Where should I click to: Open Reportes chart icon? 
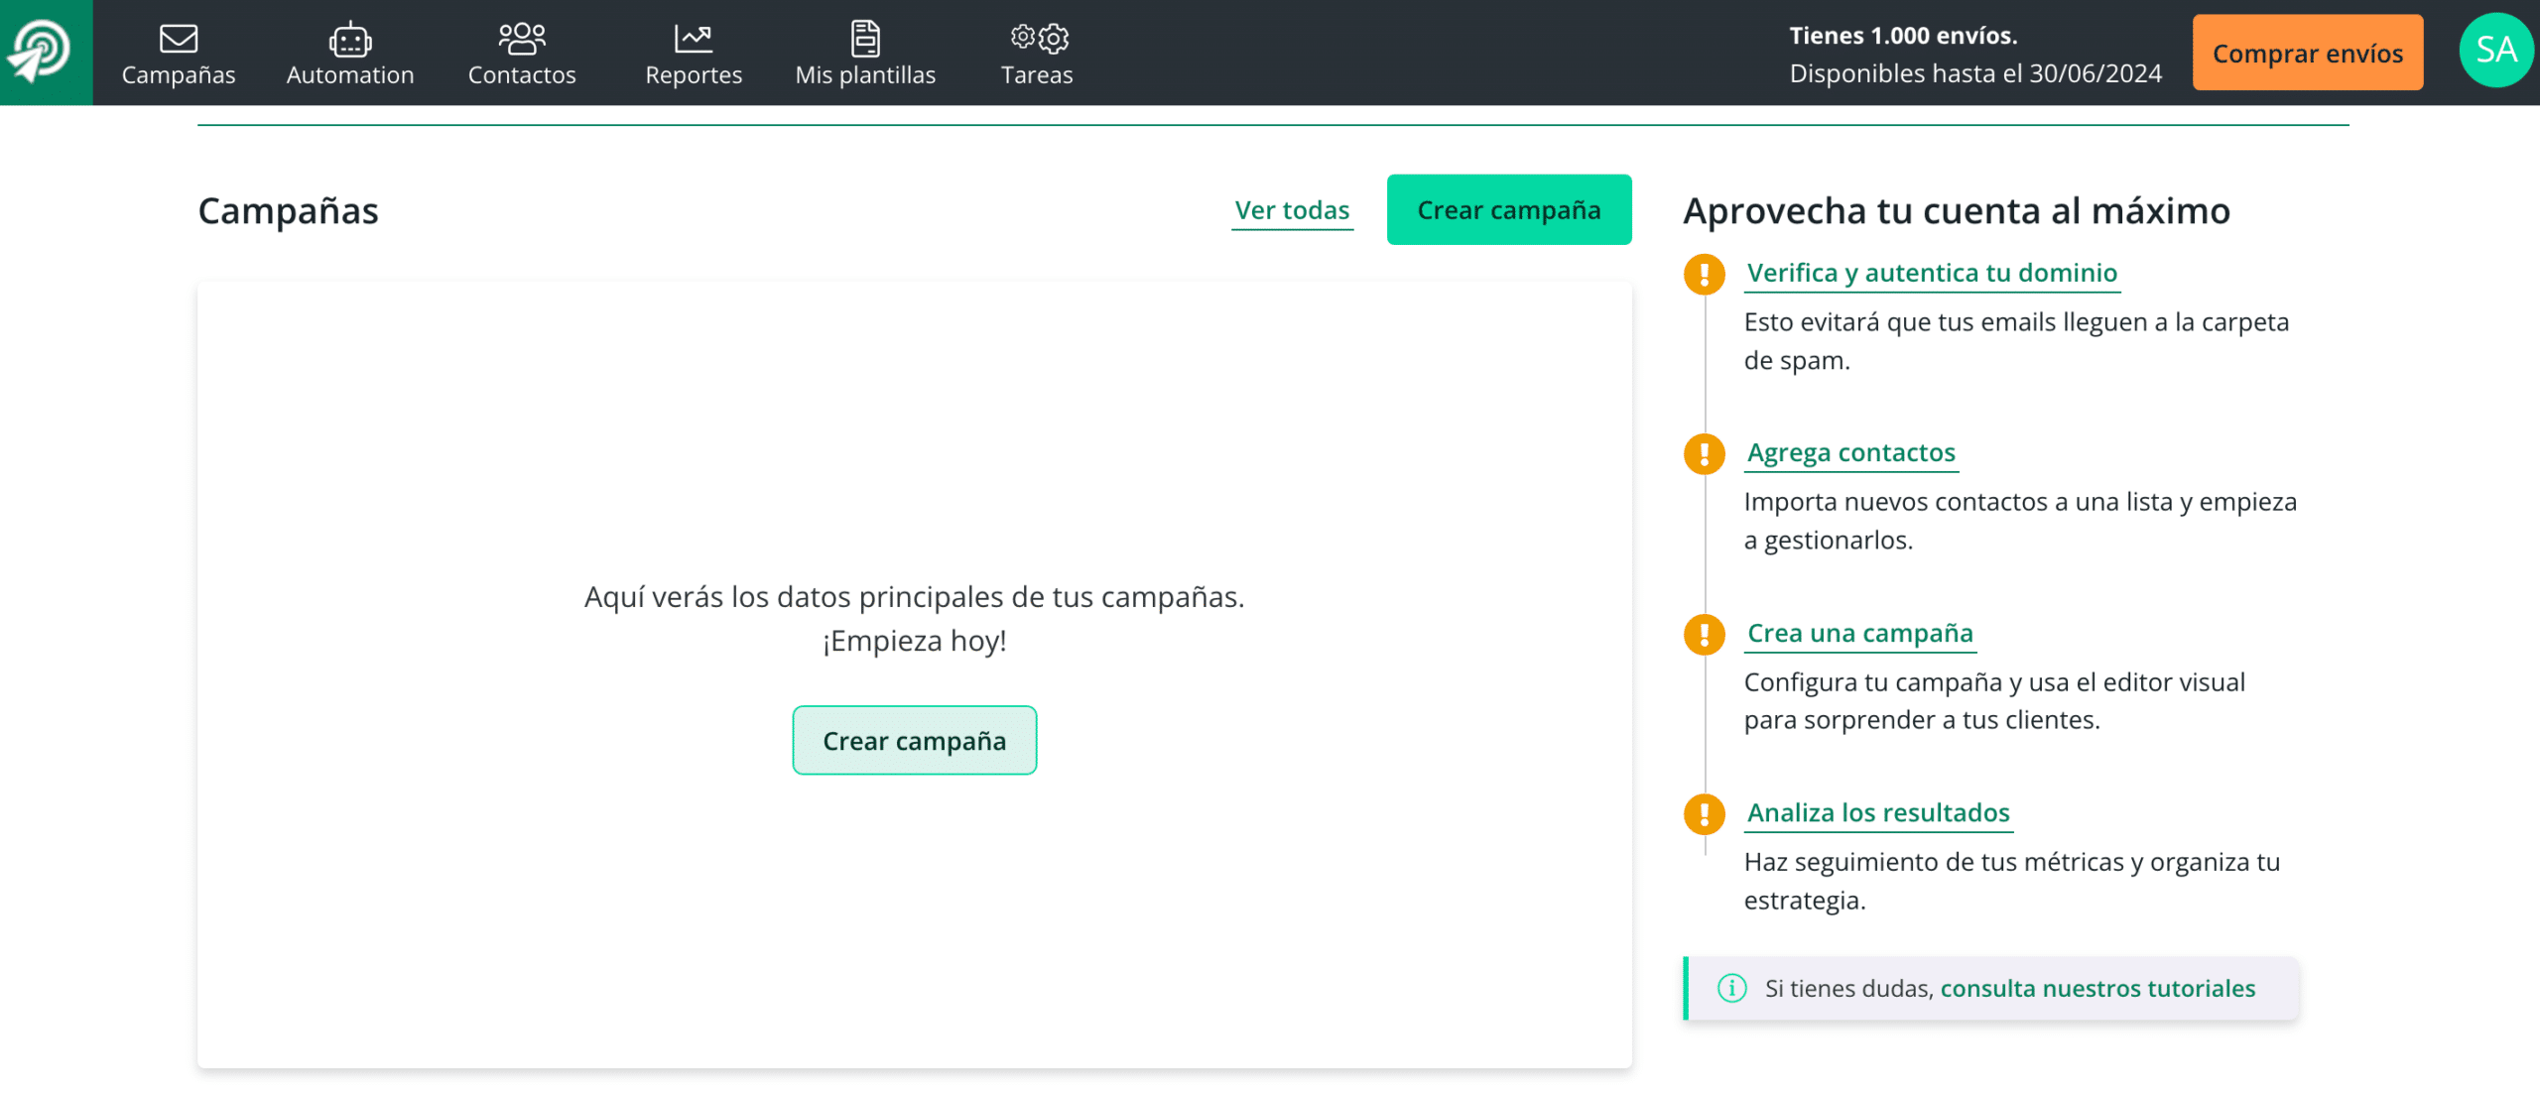click(693, 39)
